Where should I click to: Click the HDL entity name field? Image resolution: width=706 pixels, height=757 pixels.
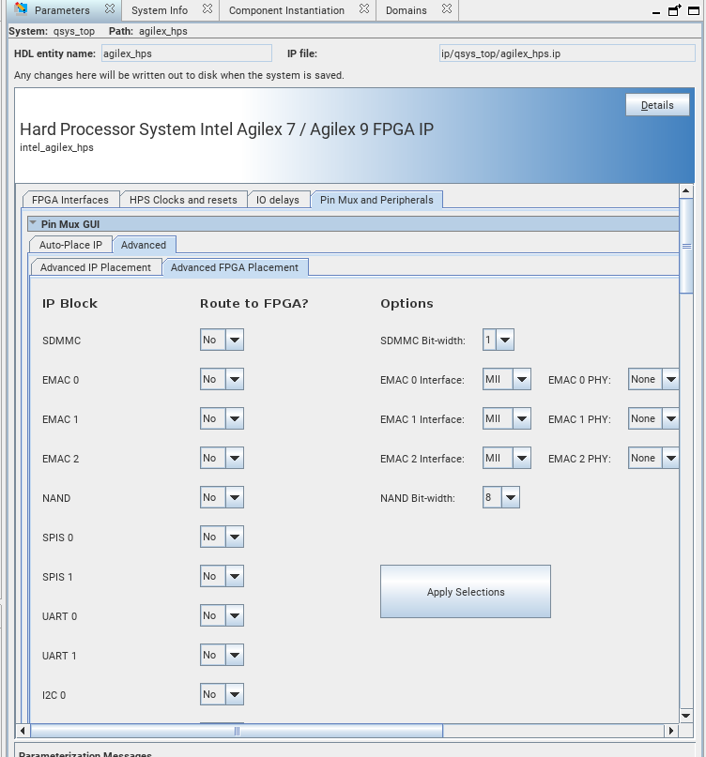pos(187,53)
